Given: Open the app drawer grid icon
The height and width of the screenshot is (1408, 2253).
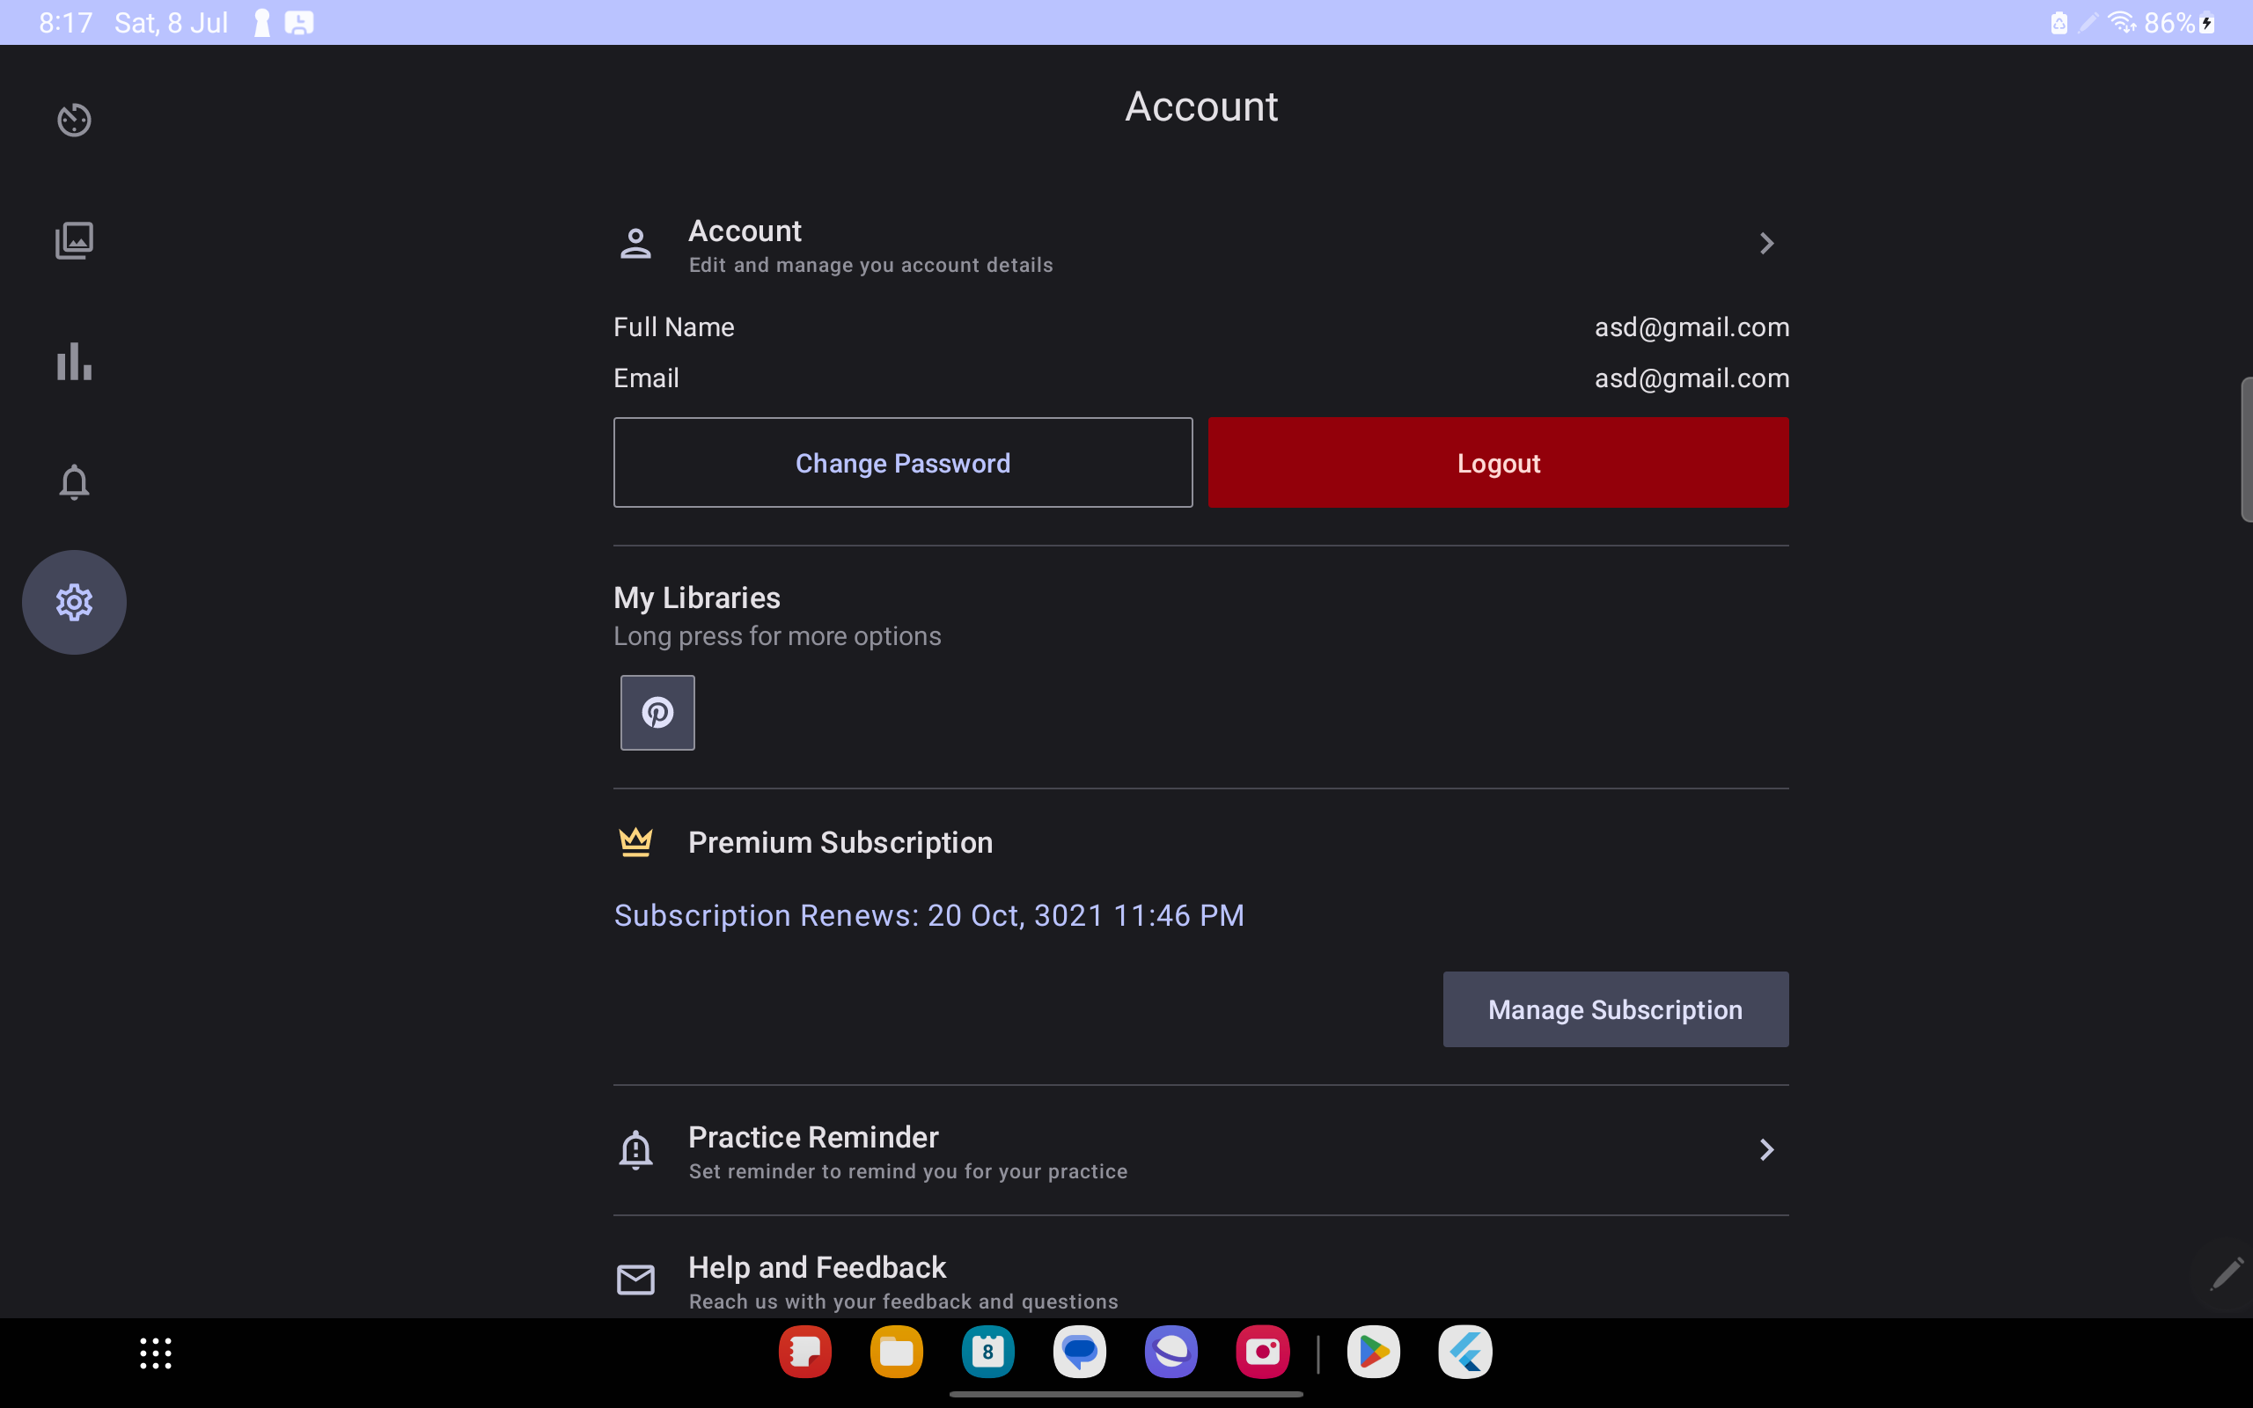Looking at the screenshot, I should tap(156, 1353).
